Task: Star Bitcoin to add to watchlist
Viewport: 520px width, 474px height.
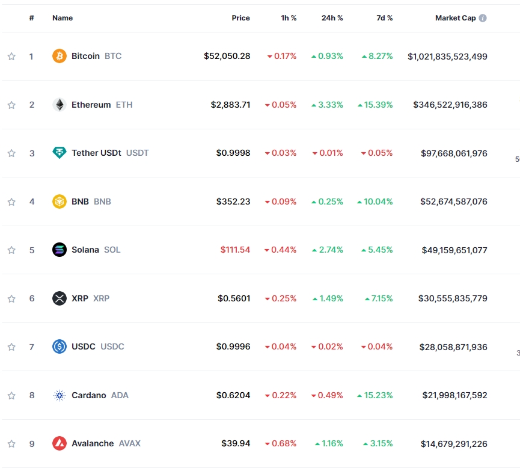Action: (11, 57)
